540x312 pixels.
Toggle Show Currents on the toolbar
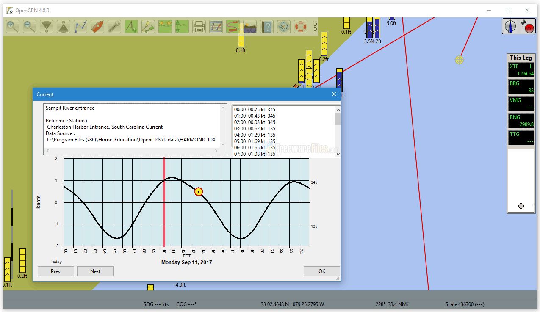pyautogui.click(x=165, y=27)
